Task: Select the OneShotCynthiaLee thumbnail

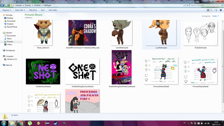Action: coord(43,71)
